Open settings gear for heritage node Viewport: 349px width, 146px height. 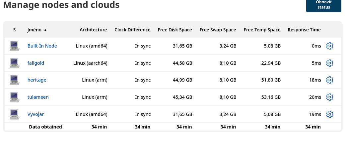pos(329,80)
